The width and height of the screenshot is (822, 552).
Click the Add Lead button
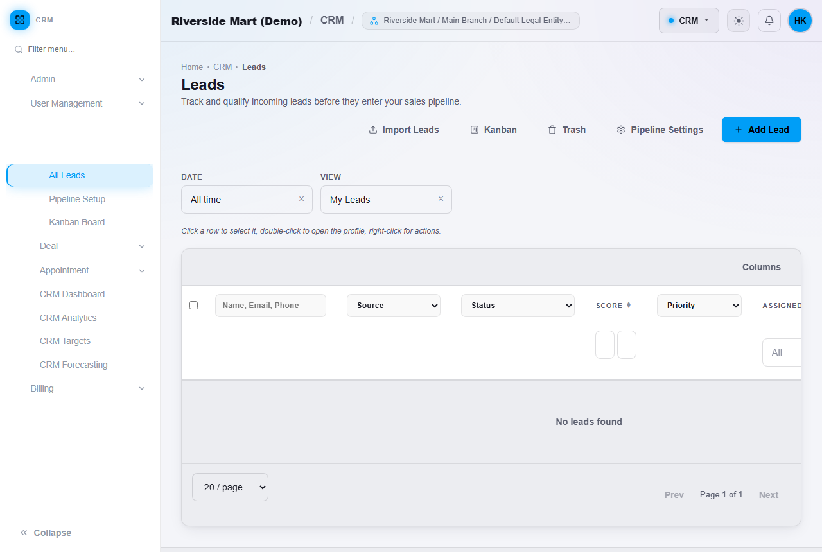pos(762,130)
